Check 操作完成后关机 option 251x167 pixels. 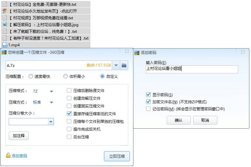point(69,129)
